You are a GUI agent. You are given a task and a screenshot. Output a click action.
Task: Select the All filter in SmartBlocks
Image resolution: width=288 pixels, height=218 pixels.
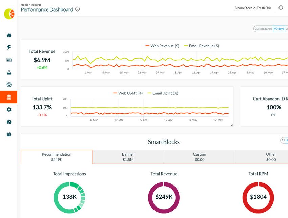(x=283, y=140)
